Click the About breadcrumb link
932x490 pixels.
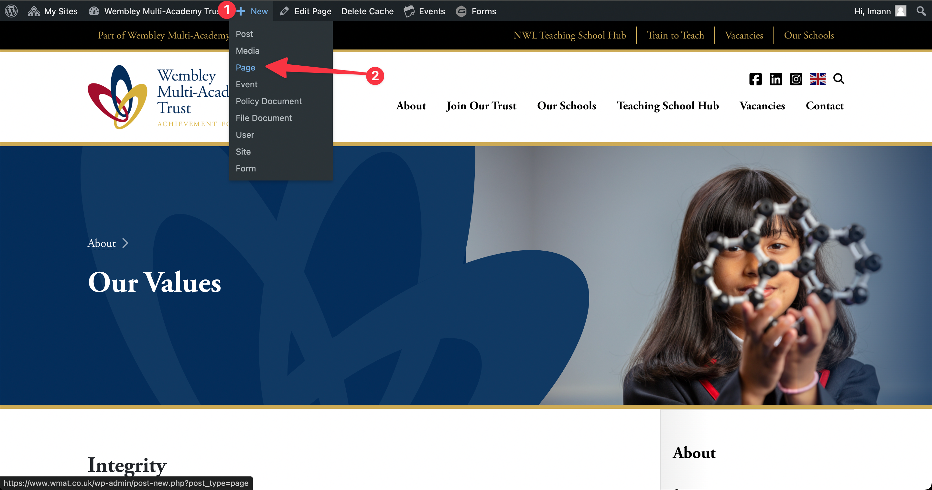(x=101, y=243)
